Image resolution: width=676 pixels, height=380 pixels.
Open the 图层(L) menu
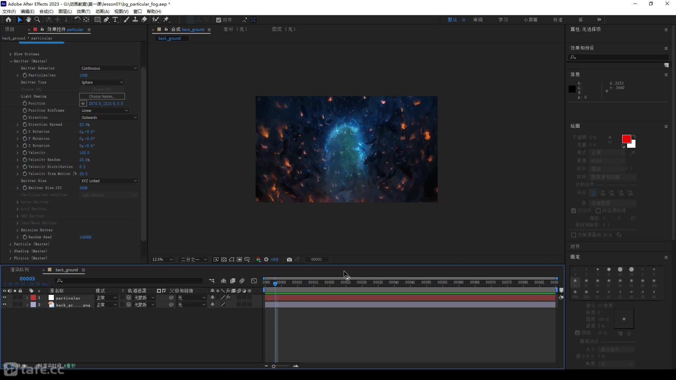(65, 12)
